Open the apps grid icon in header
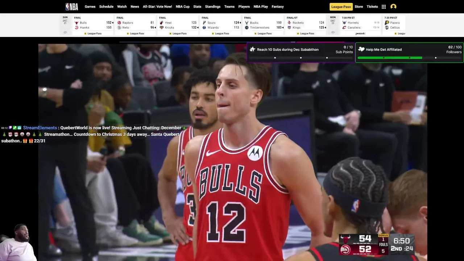Screen dimensions: 464x261 tap(384, 7)
